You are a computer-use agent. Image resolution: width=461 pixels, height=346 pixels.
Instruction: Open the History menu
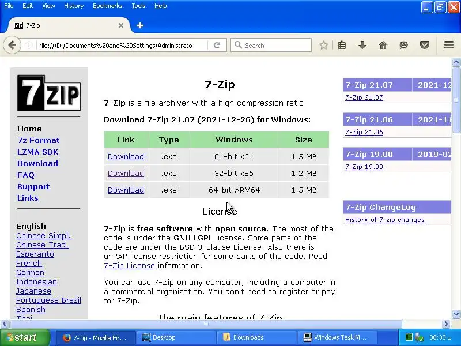74,6
